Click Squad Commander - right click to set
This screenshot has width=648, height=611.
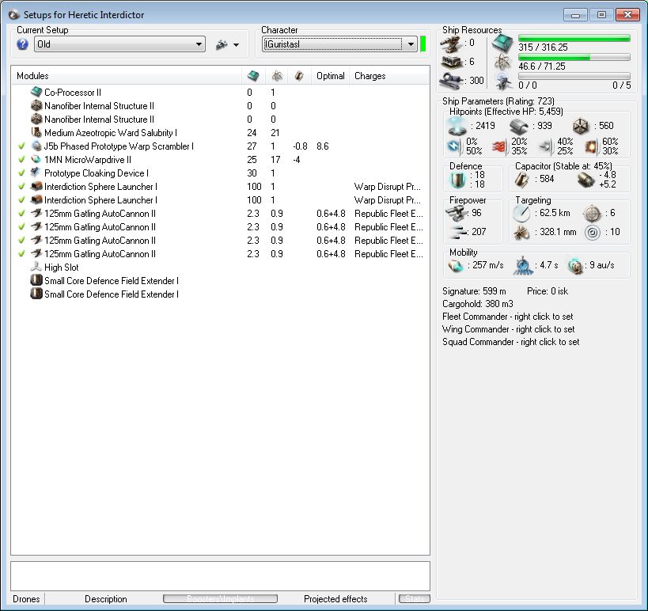tap(511, 342)
